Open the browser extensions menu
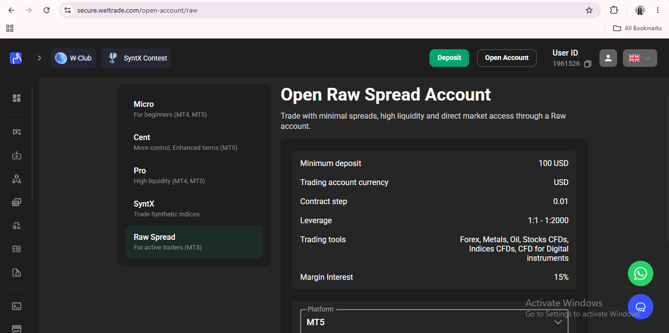The image size is (669, 333). pos(613,10)
